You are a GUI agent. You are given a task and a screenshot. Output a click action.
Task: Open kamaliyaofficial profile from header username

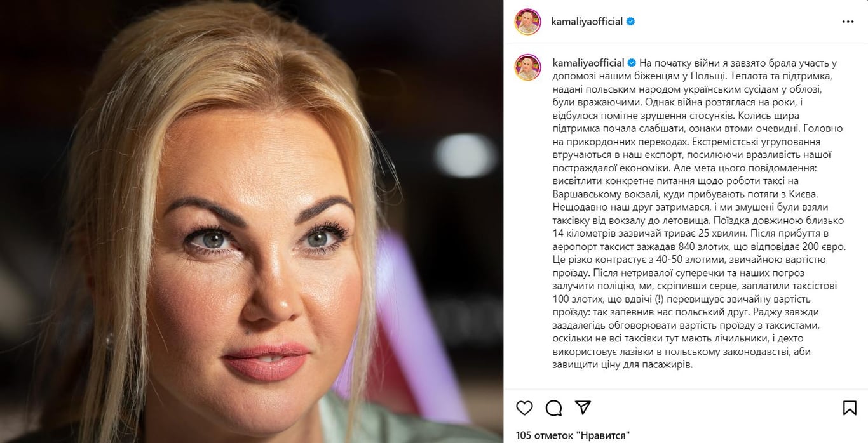point(587,22)
